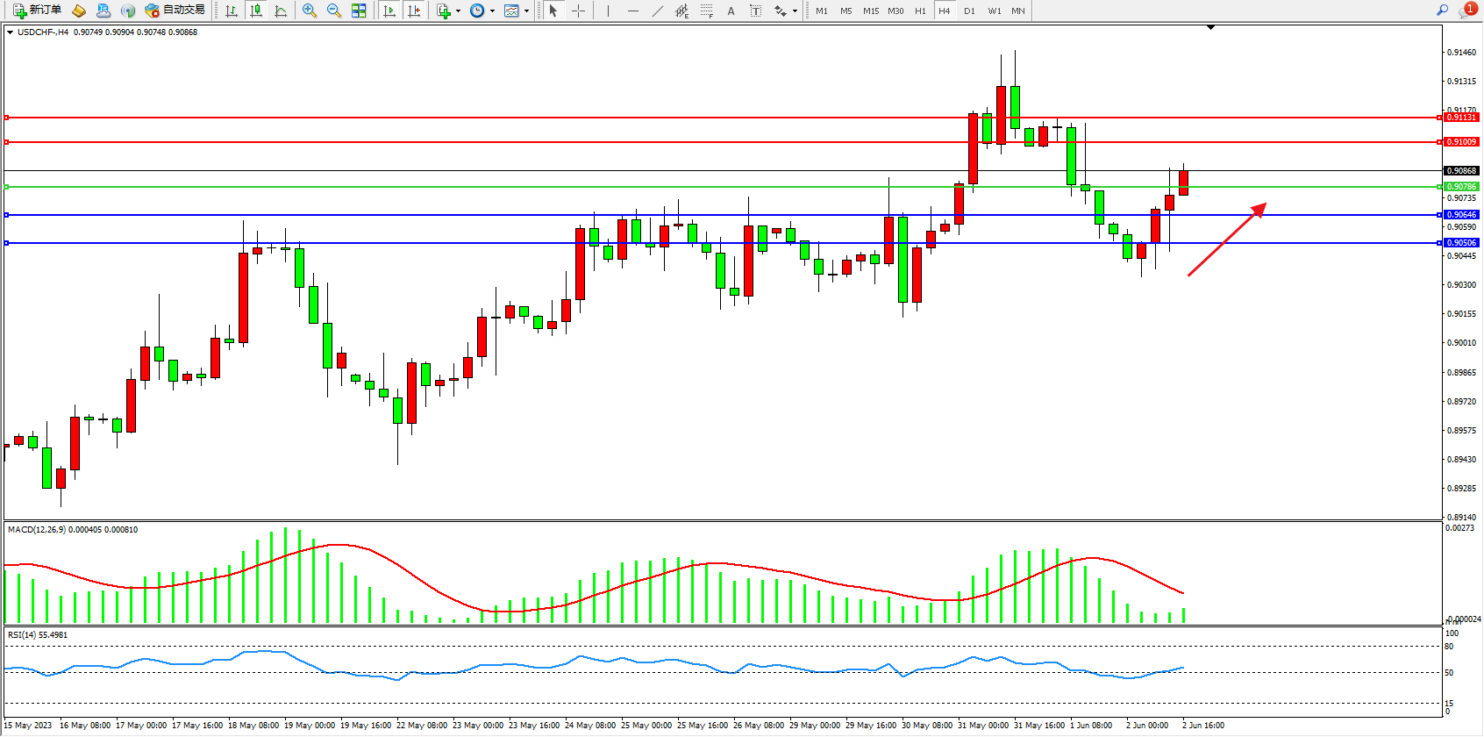Click the New Order (新订单) button
This screenshot has height=737, width=1484.
click(37, 11)
